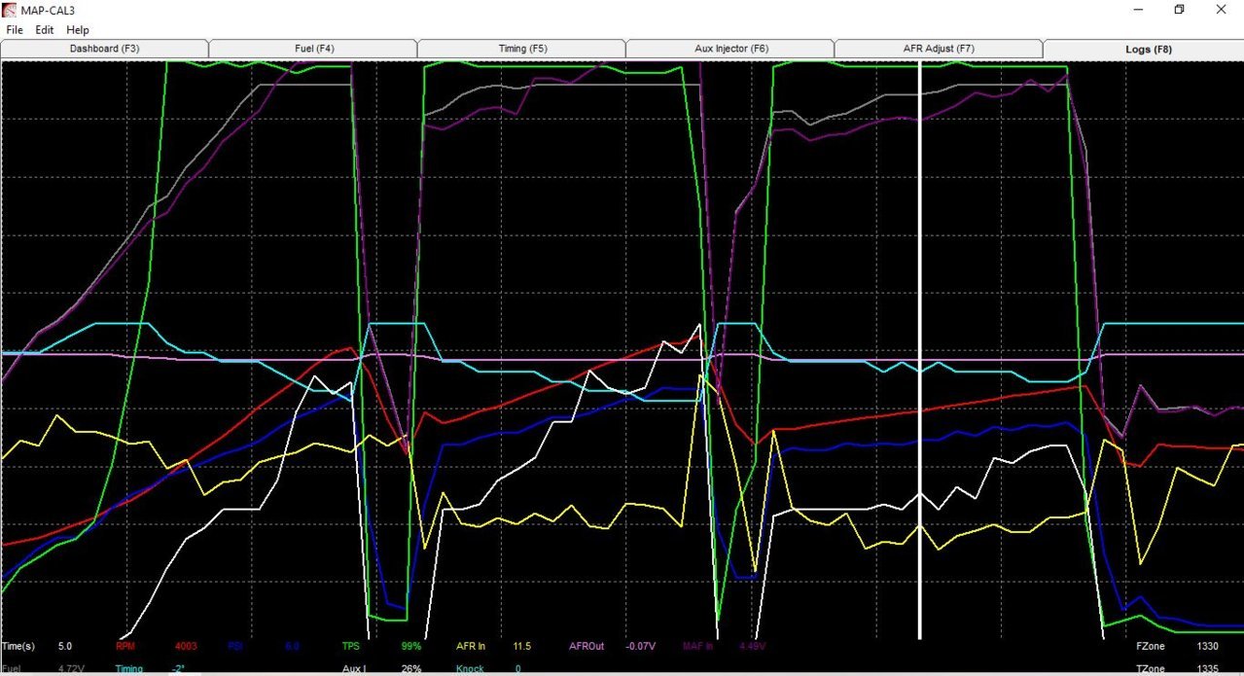Open the Edit menu
The width and height of the screenshot is (1244, 676).
click(x=45, y=30)
